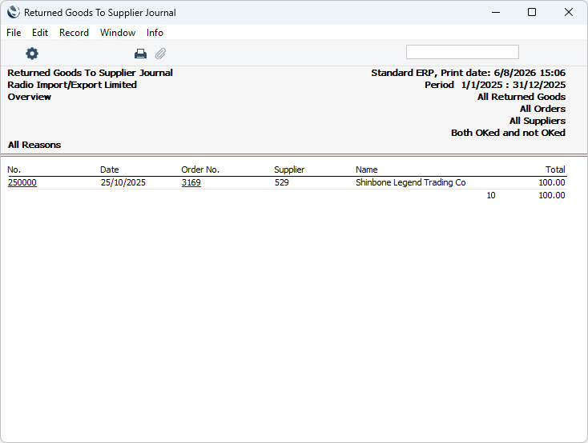Open purchase order link 3169
This screenshot has height=443, width=588.
click(191, 182)
